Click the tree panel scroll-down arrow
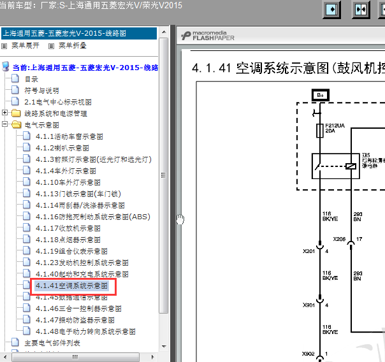Viewport: 385px width, 362px height. pos(164,347)
